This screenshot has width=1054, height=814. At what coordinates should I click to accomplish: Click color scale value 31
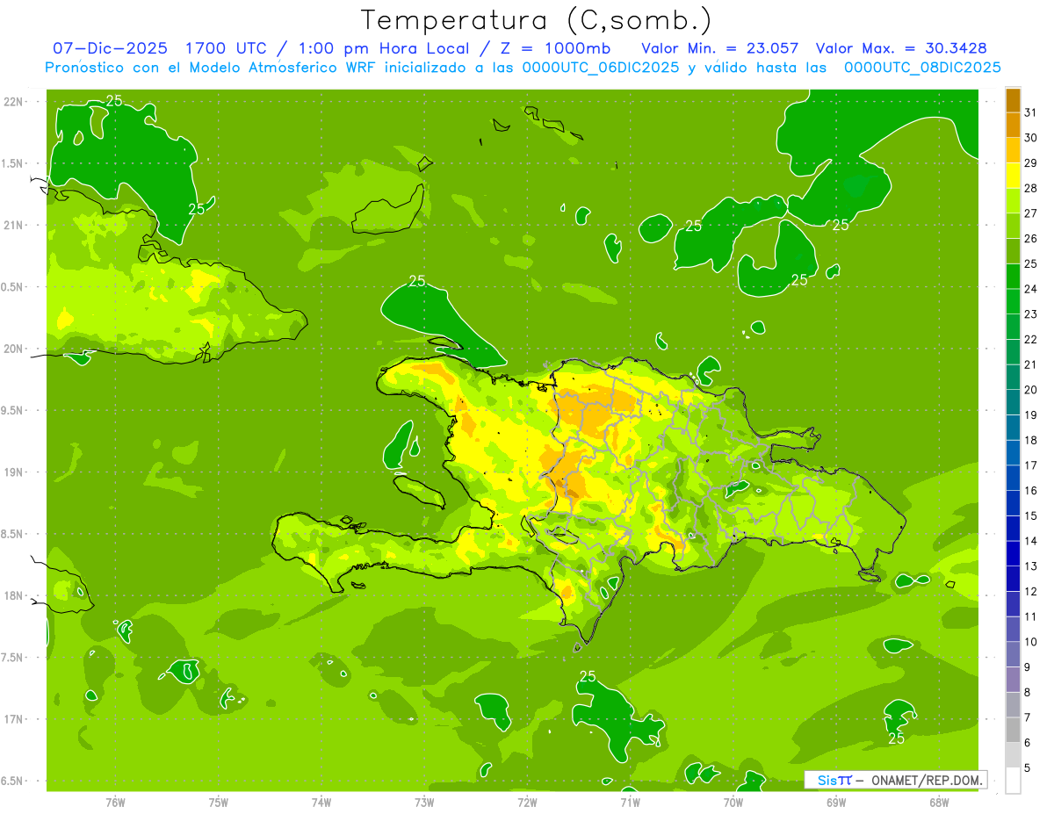1030,112
